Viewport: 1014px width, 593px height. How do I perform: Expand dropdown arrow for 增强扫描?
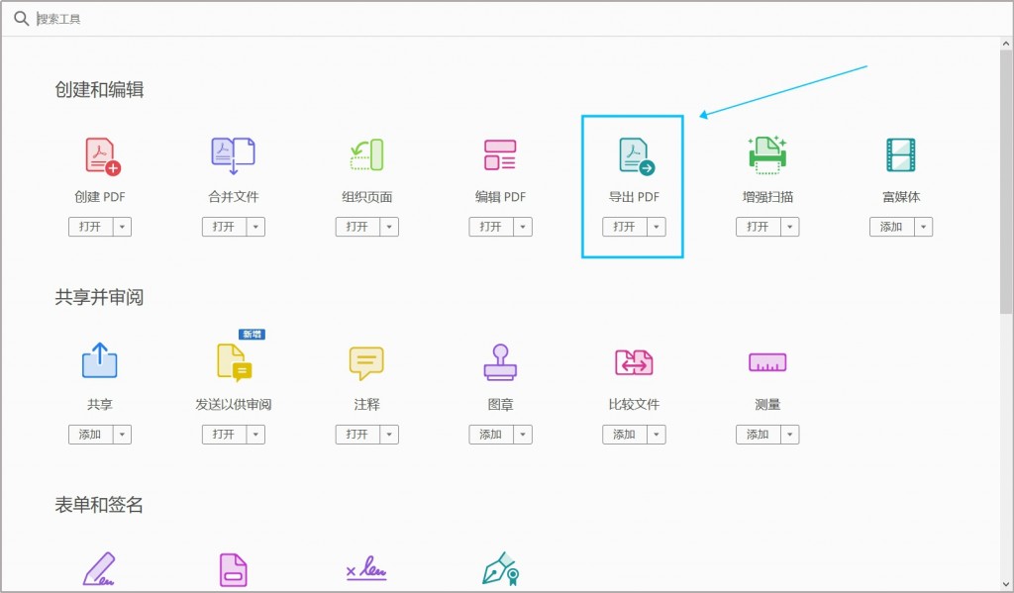click(789, 227)
